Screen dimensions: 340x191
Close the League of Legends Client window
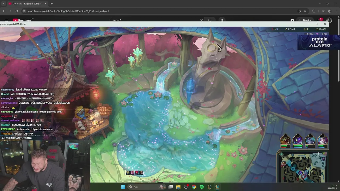pyautogui.click(x=325, y=24)
